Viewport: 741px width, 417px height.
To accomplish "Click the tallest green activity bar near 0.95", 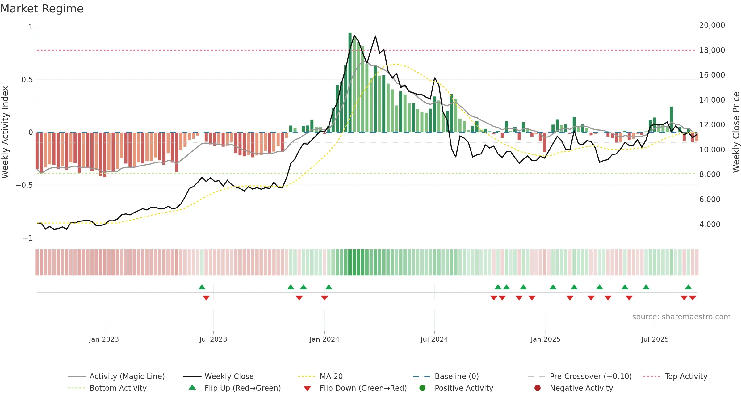I will pos(350,82).
